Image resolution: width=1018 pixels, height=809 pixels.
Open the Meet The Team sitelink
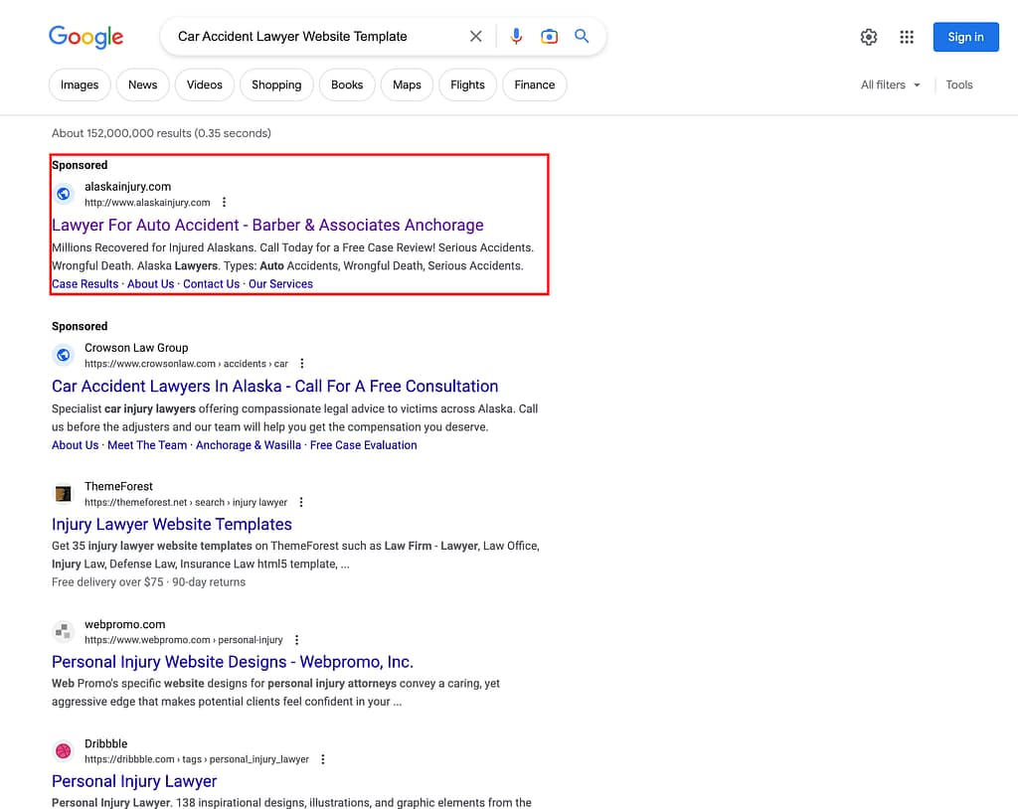(x=147, y=445)
